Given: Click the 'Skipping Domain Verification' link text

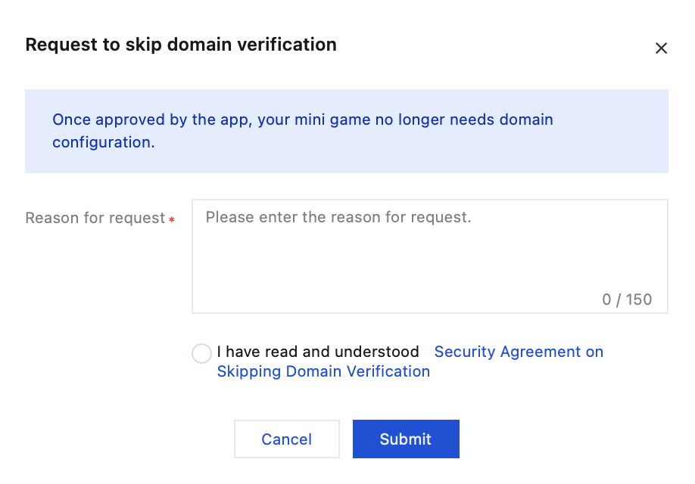Looking at the screenshot, I should point(323,371).
